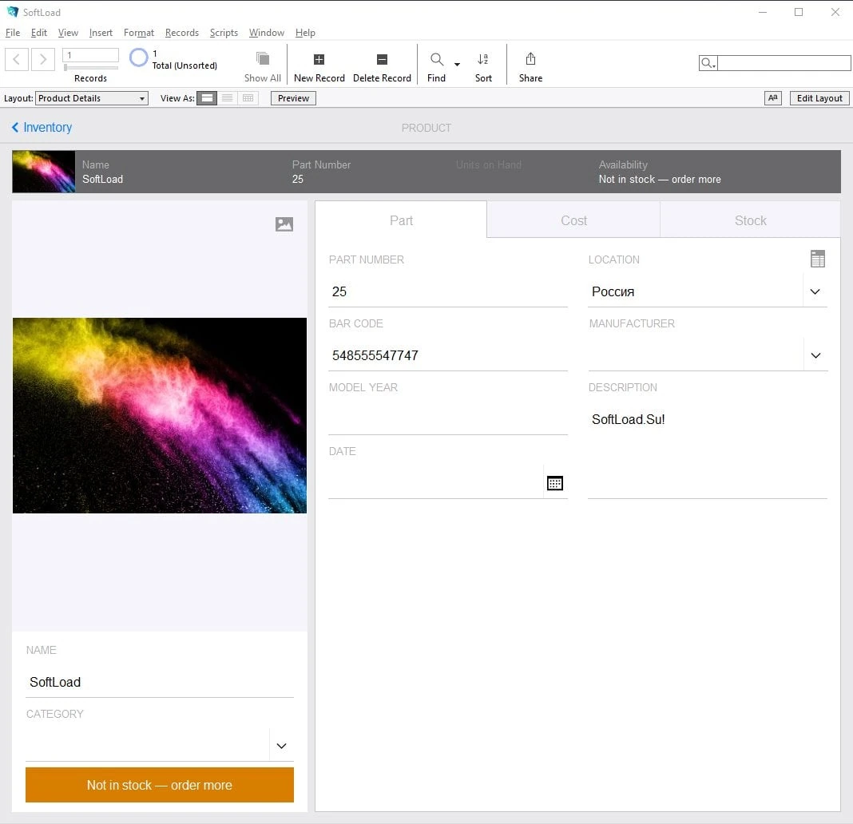This screenshot has width=853, height=824.
Task: Click the insert picture icon
Action: [x=284, y=224]
